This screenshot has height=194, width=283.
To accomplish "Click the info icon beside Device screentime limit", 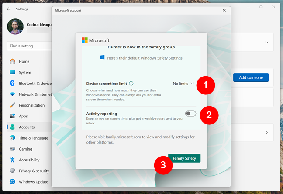I will point(131,84).
